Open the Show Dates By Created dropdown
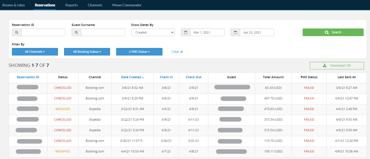 pos(153,32)
